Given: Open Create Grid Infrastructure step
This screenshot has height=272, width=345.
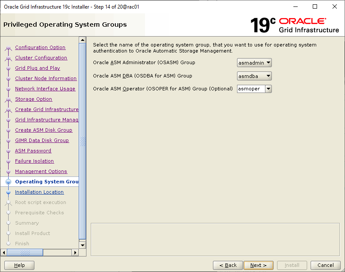Looking at the screenshot, I should 46,109.
